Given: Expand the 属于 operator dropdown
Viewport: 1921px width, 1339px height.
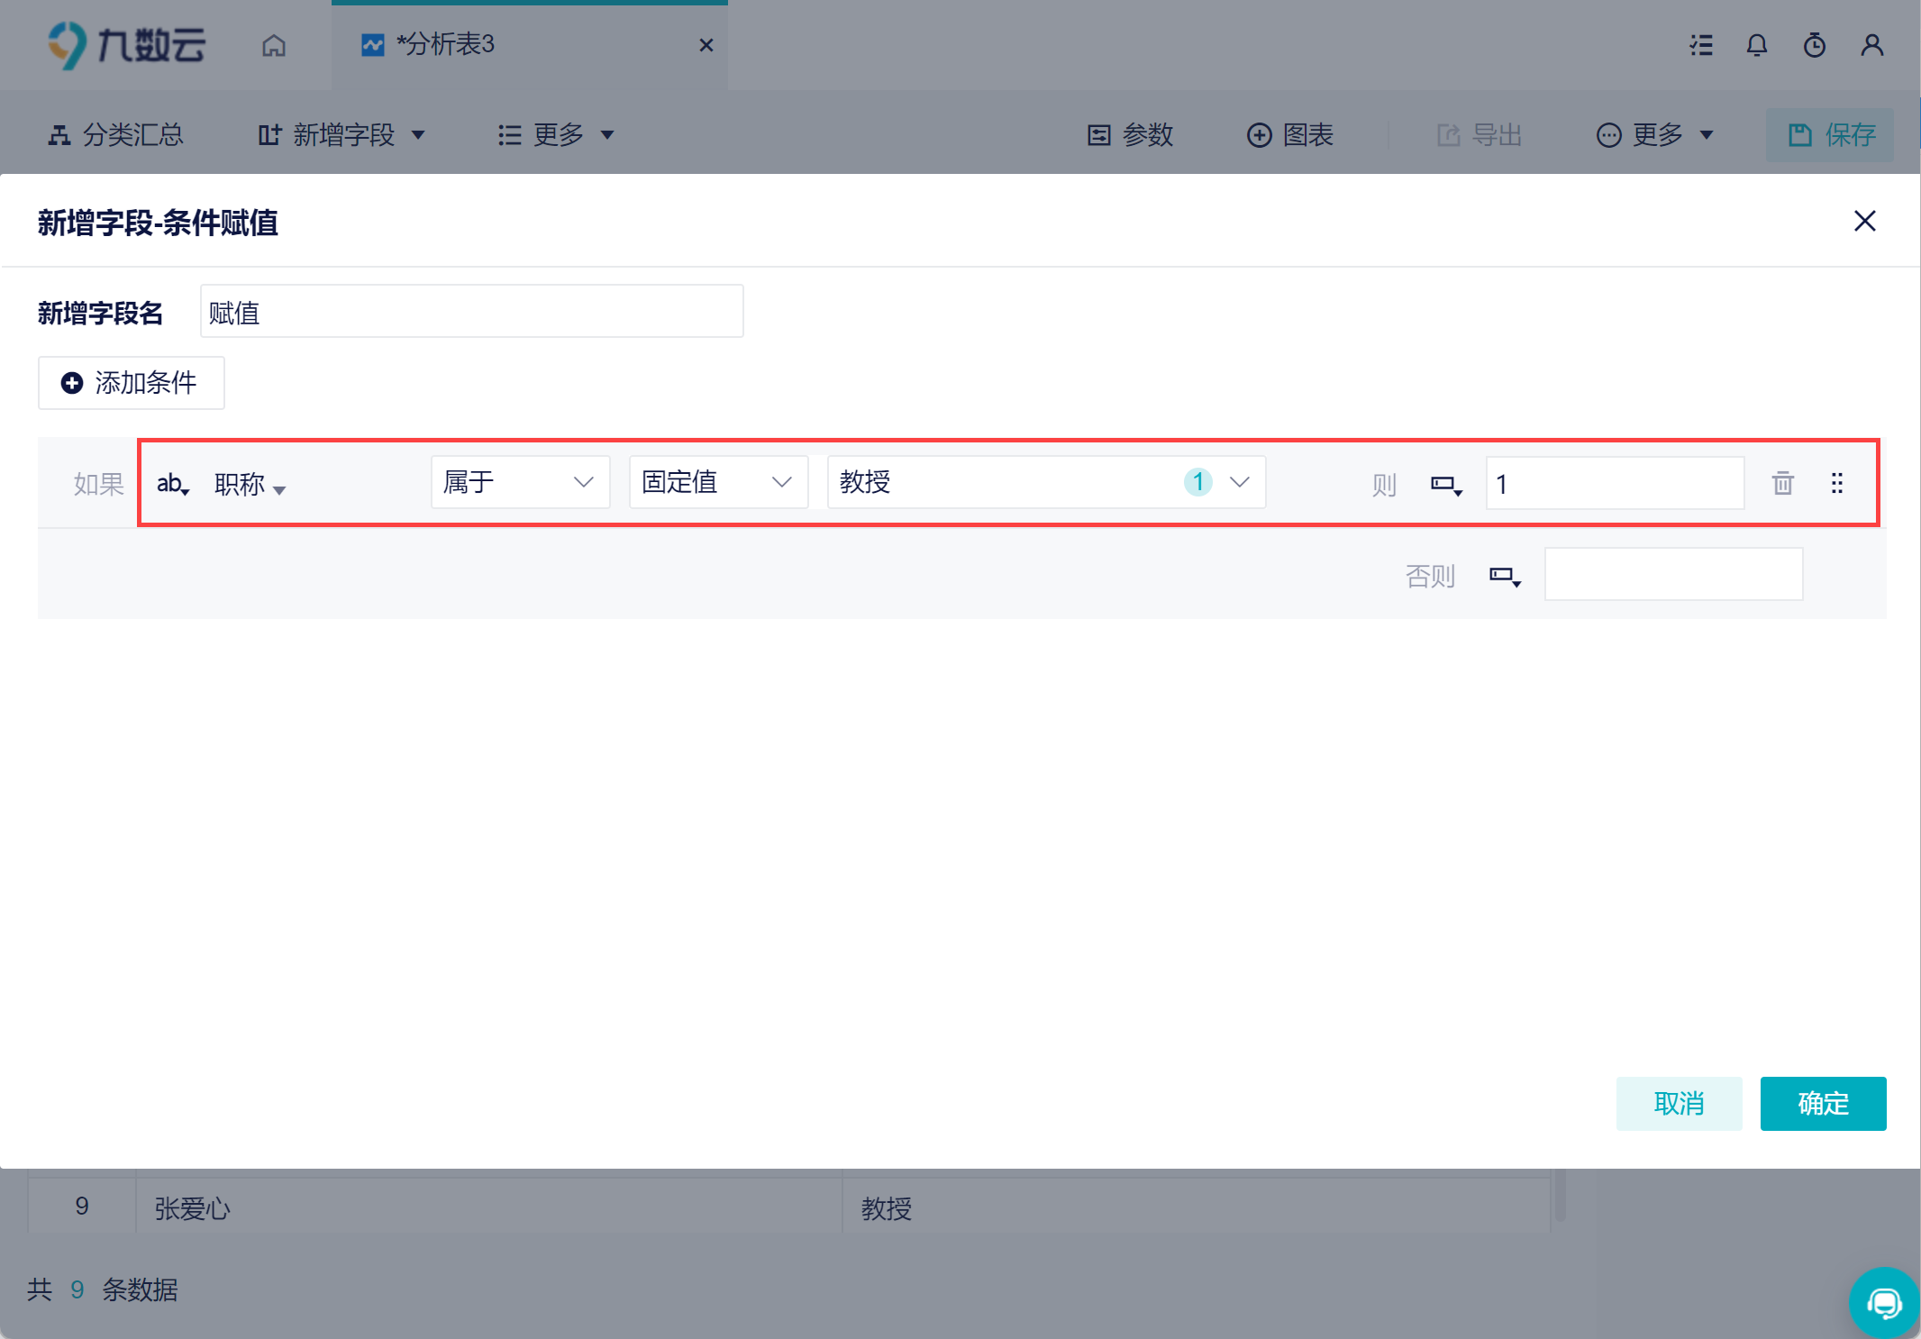Looking at the screenshot, I should (521, 482).
